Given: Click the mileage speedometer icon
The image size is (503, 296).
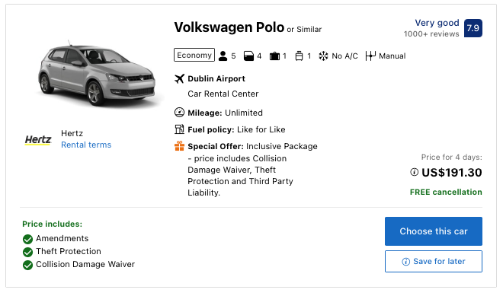Looking at the screenshot, I should tap(179, 113).
